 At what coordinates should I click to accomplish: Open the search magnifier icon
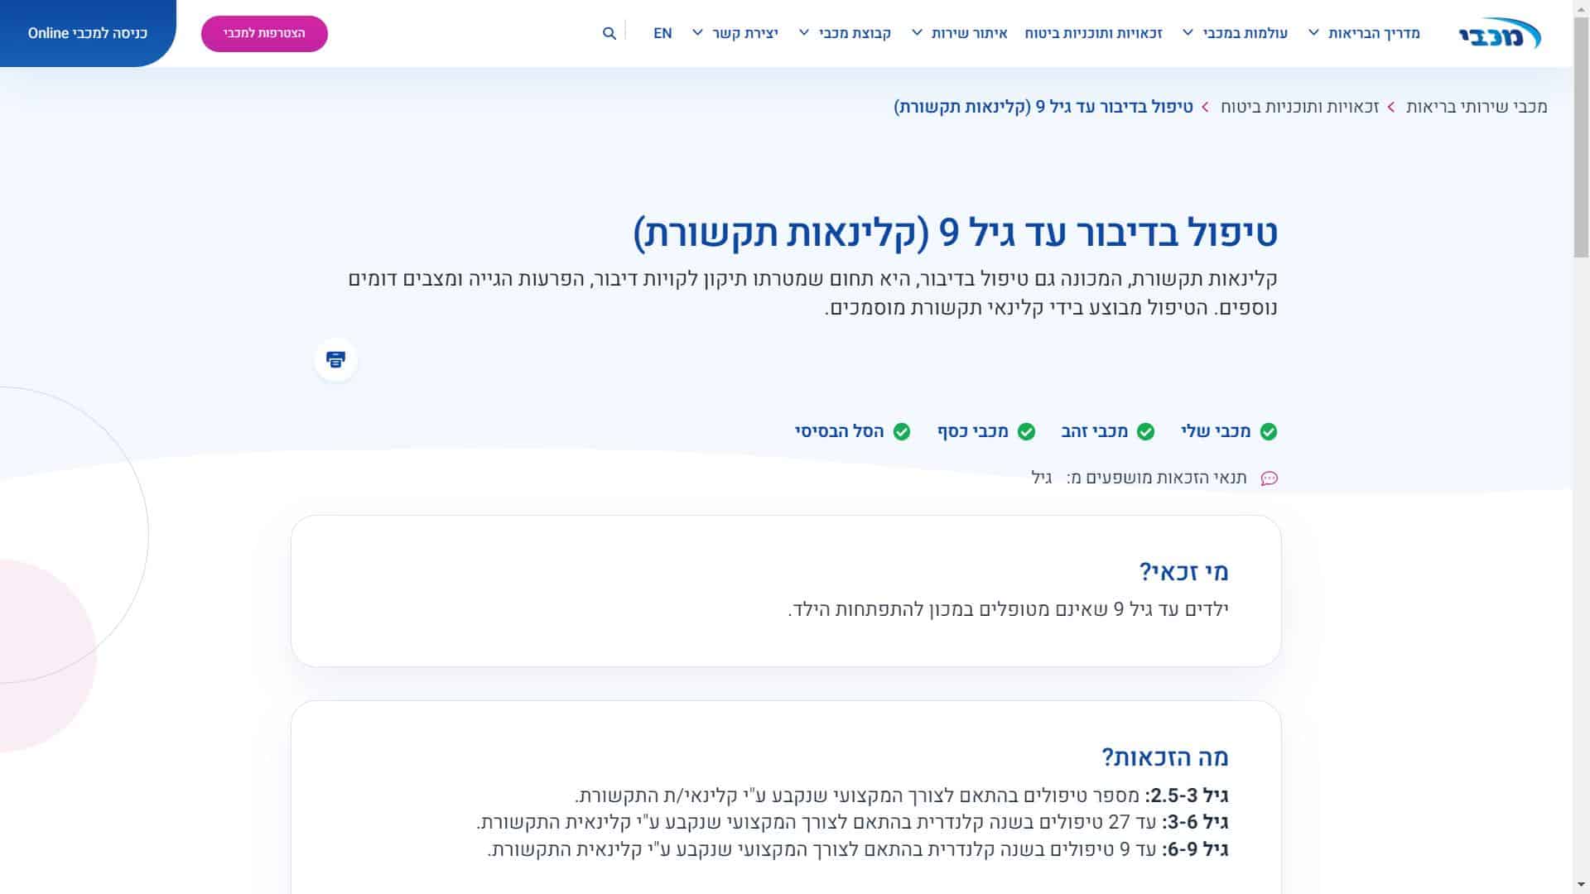tap(609, 33)
